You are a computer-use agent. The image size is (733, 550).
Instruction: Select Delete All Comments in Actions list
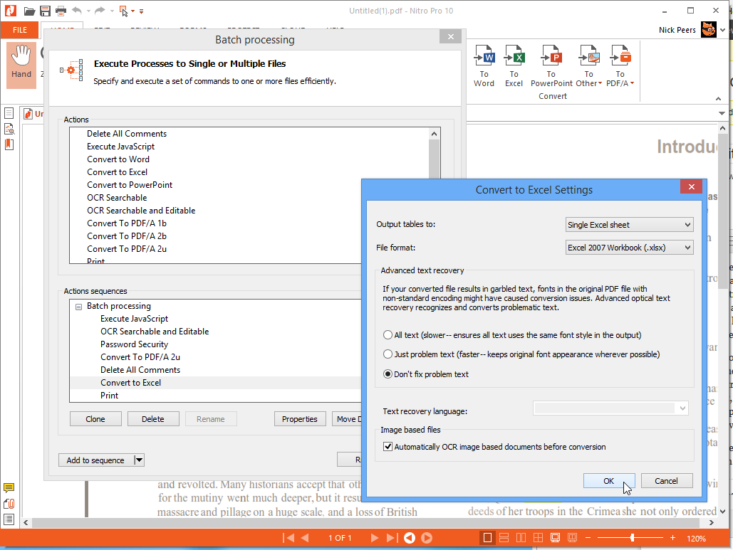(x=127, y=134)
